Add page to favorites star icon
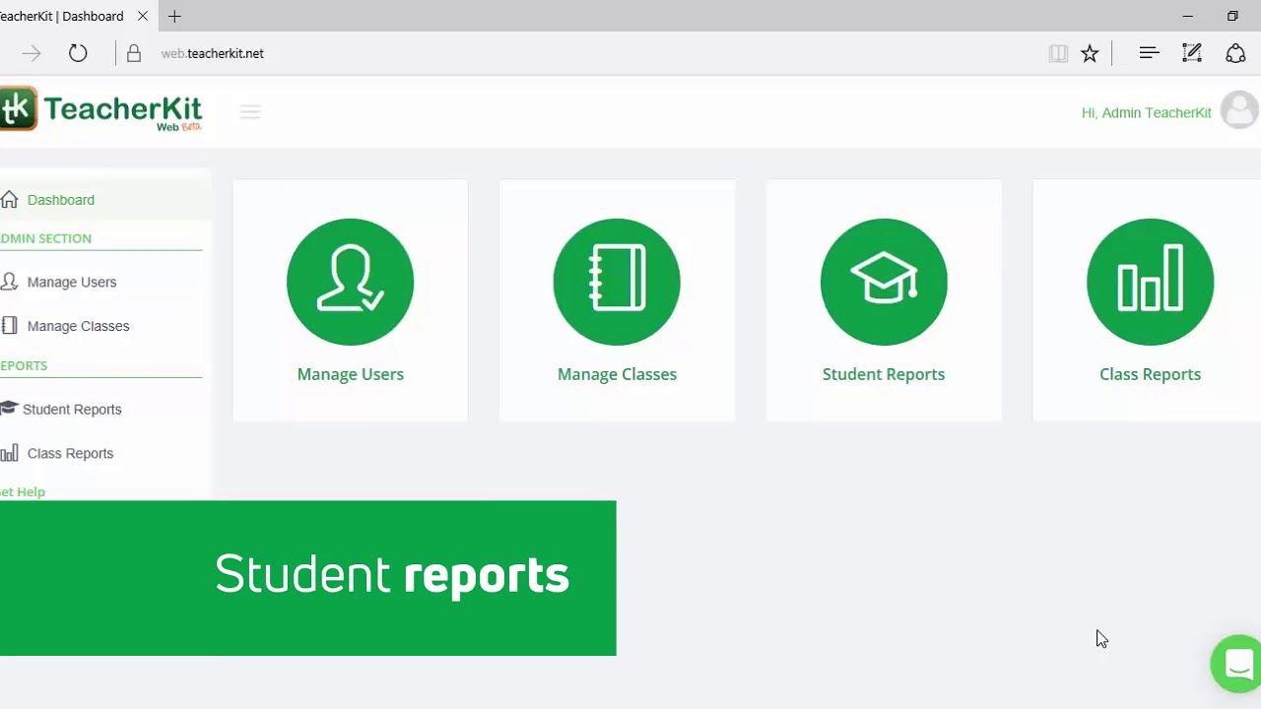This screenshot has width=1261, height=709. click(1090, 53)
